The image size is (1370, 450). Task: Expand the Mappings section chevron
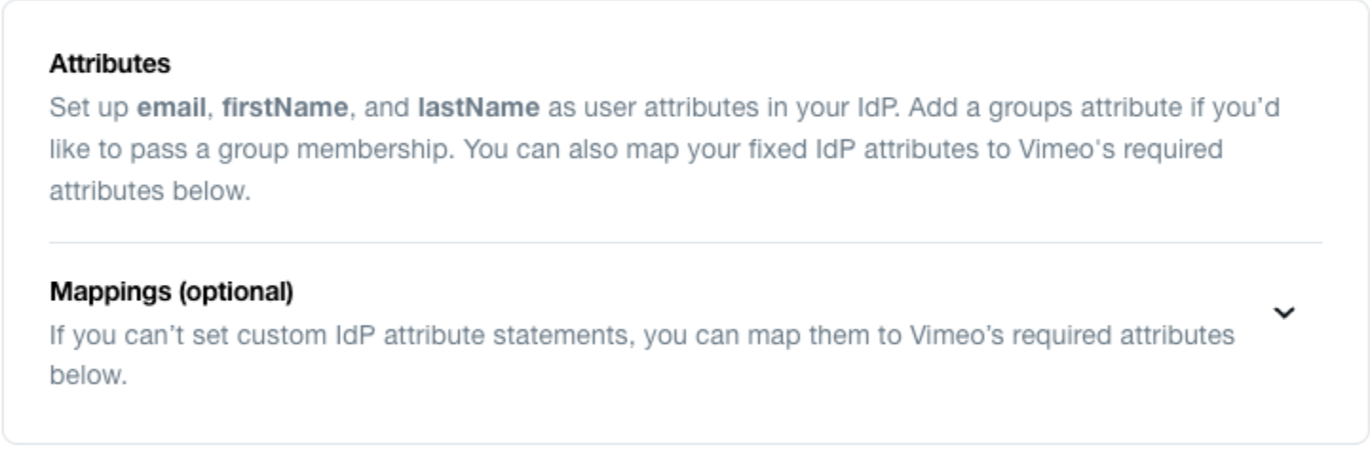[x=1284, y=312]
